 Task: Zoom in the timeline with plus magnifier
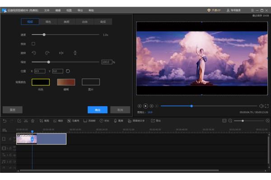tap(267, 121)
